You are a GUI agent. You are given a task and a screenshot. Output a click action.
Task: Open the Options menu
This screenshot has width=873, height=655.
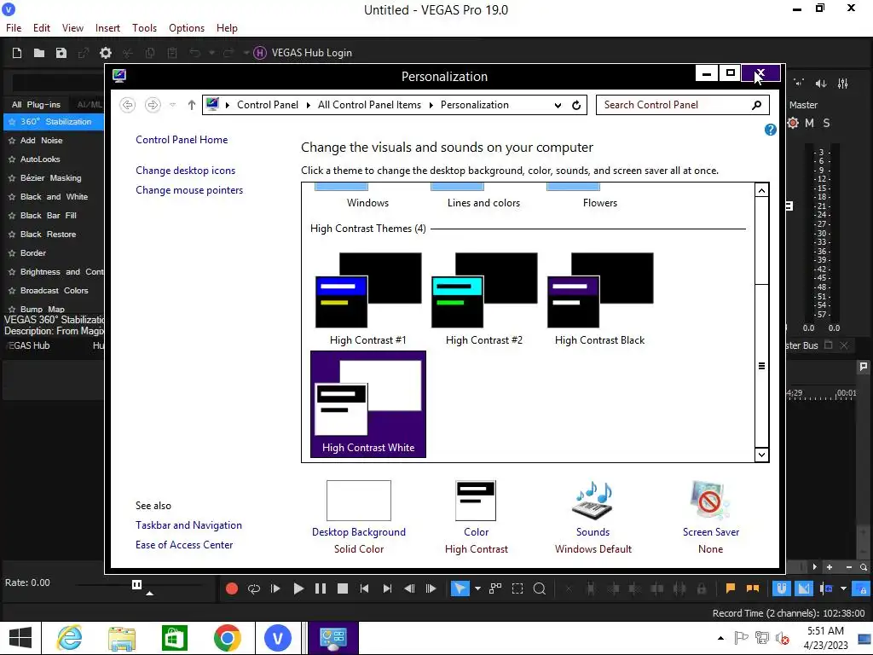click(187, 28)
